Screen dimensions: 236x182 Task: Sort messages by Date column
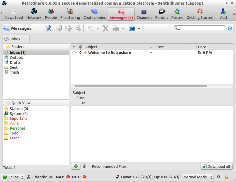coord(214,47)
